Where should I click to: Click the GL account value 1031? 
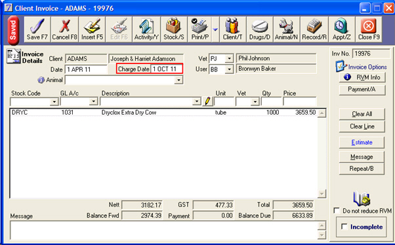point(68,113)
